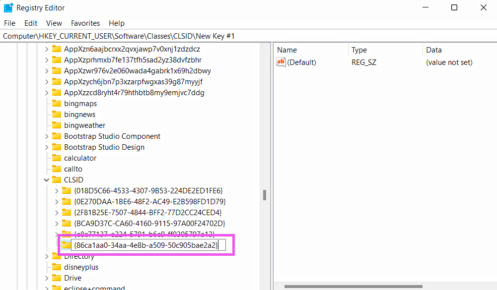Select the disneyplus folder icon
497x290 pixels.
click(57, 267)
